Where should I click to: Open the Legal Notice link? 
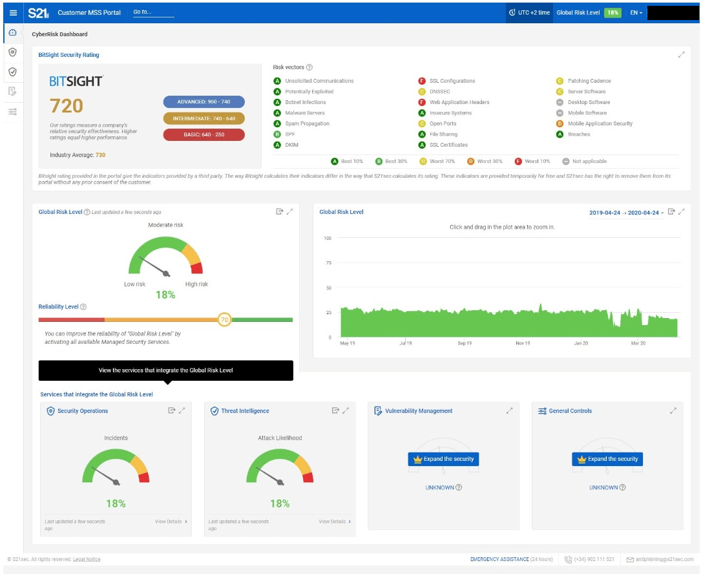(x=87, y=559)
